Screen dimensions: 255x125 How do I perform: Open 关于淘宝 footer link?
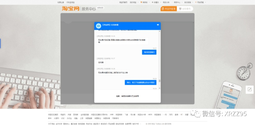(51, 124)
